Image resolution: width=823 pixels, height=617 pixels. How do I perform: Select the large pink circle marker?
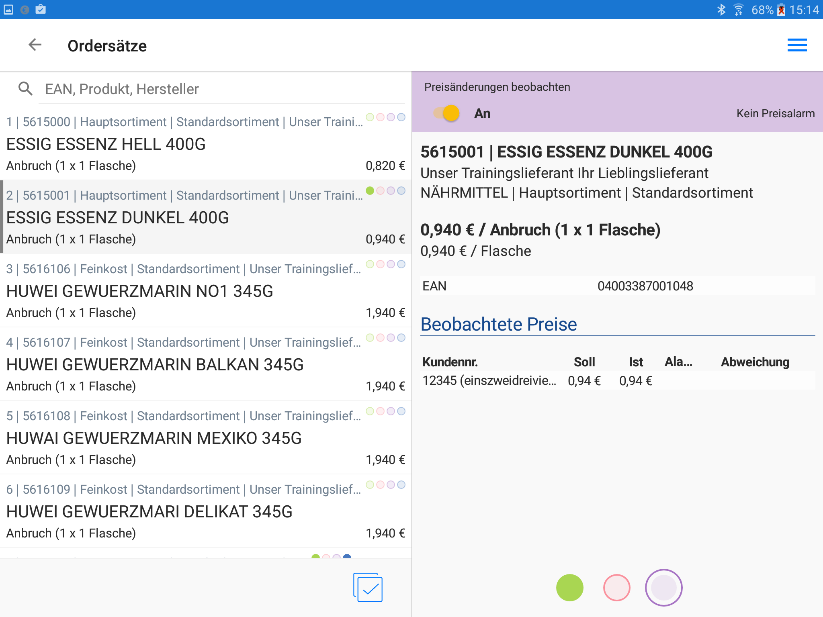coord(616,588)
